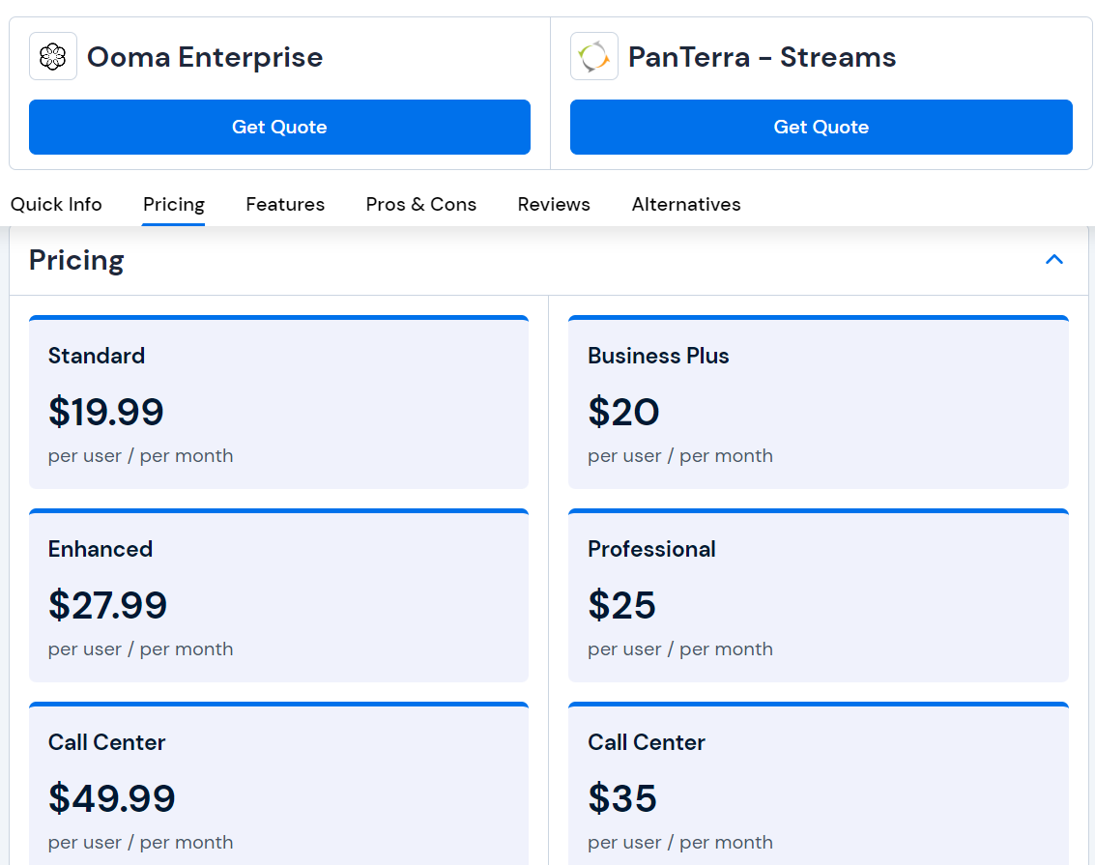The width and height of the screenshot is (1095, 865).
Task: Click the PanTerra Streams logo icon
Action: pos(593,55)
